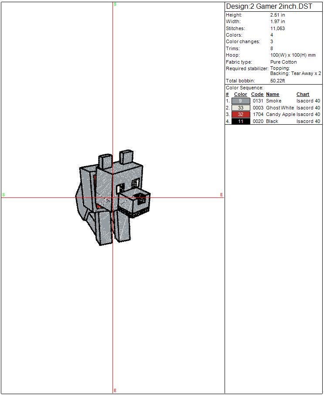Select the Ghost White swatch numbered 33
The image size is (324, 395).
coord(240,108)
